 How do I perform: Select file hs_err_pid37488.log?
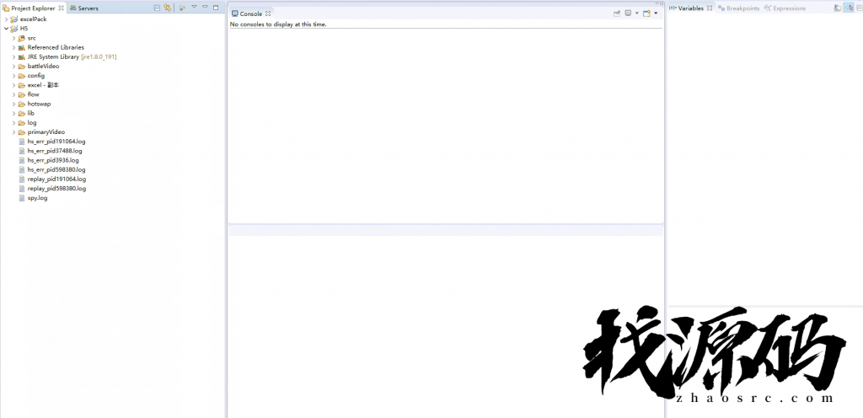click(x=55, y=151)
